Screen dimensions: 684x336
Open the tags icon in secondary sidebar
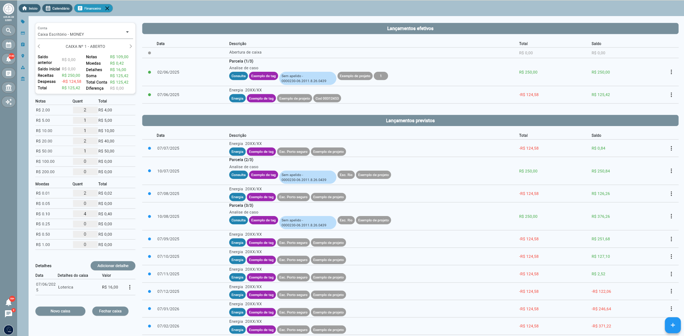(x=23, y=22)
